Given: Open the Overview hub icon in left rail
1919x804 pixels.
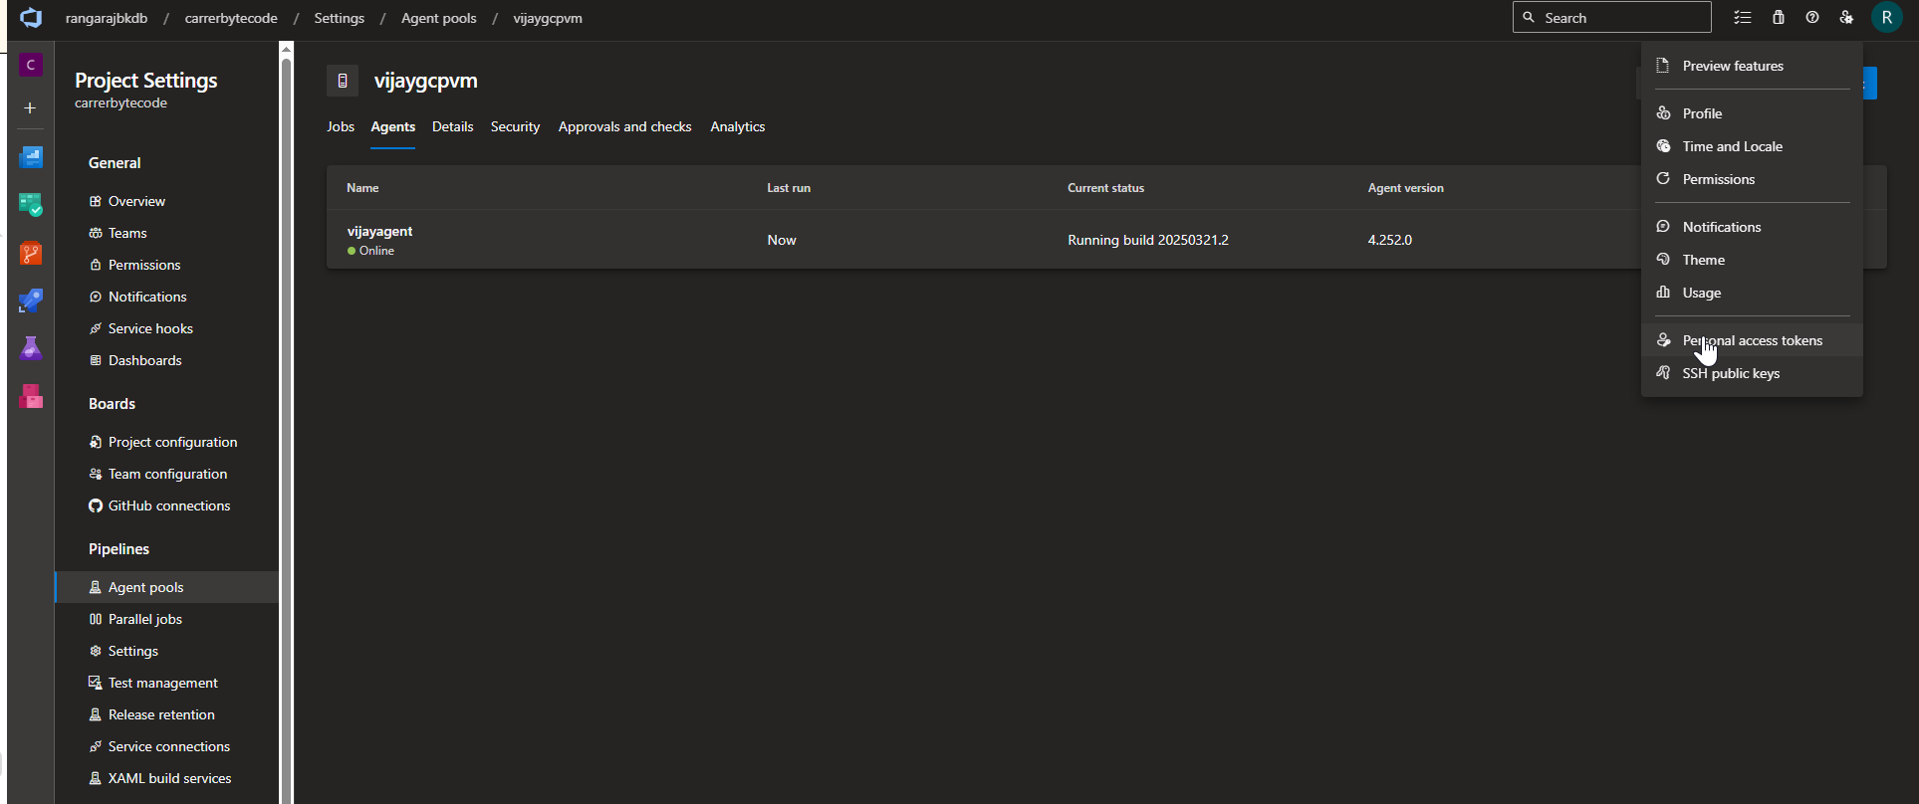Looking at the screenshot, I should (x=31, y=157).
